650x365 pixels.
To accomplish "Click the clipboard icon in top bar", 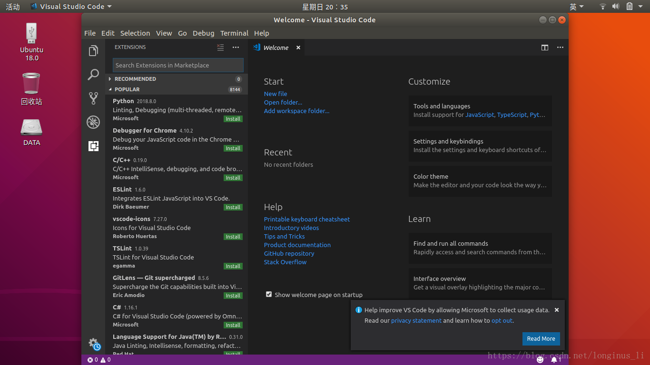I will tap(630, 7).
